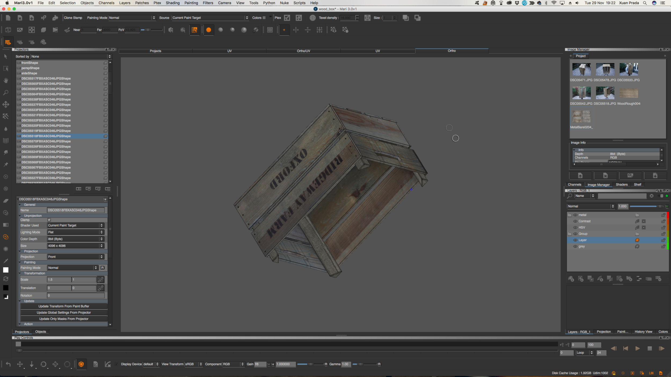This screenshot has width=671, height=377.
Task: Pick the Blur droplet tool
Action: coord(6,129)
